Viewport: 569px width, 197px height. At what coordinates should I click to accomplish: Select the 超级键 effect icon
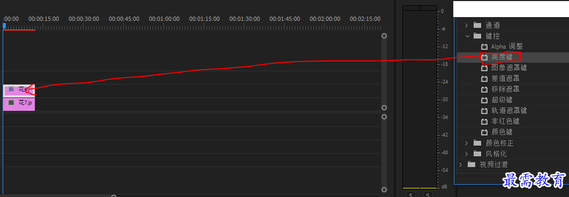(x=484, y=100)
